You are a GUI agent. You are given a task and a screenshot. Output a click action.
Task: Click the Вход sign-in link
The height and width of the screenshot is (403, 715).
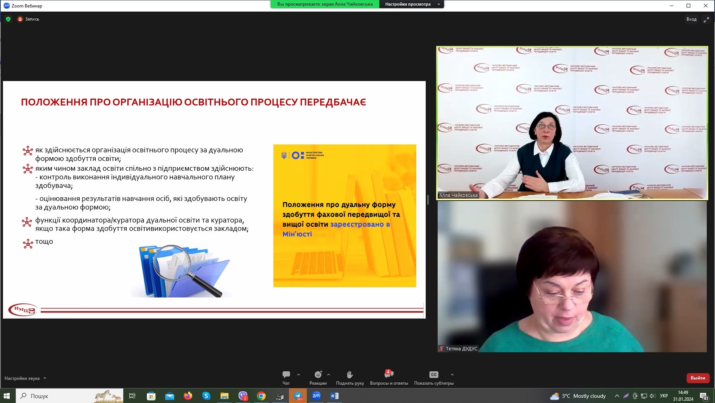pyautogui.click(x=691, y=19)
